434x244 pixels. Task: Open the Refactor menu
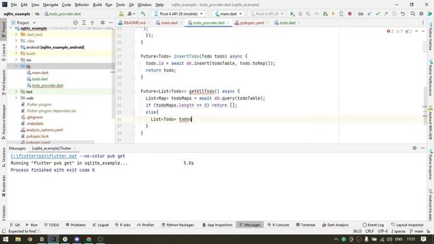click(82, 5)
